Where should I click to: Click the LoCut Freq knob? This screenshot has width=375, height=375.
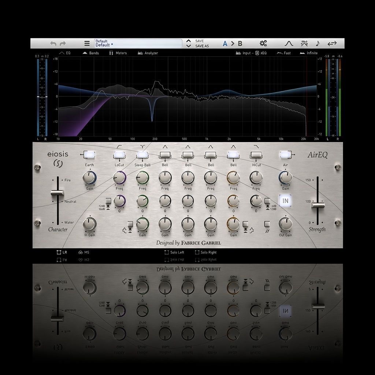pos(119,178)
